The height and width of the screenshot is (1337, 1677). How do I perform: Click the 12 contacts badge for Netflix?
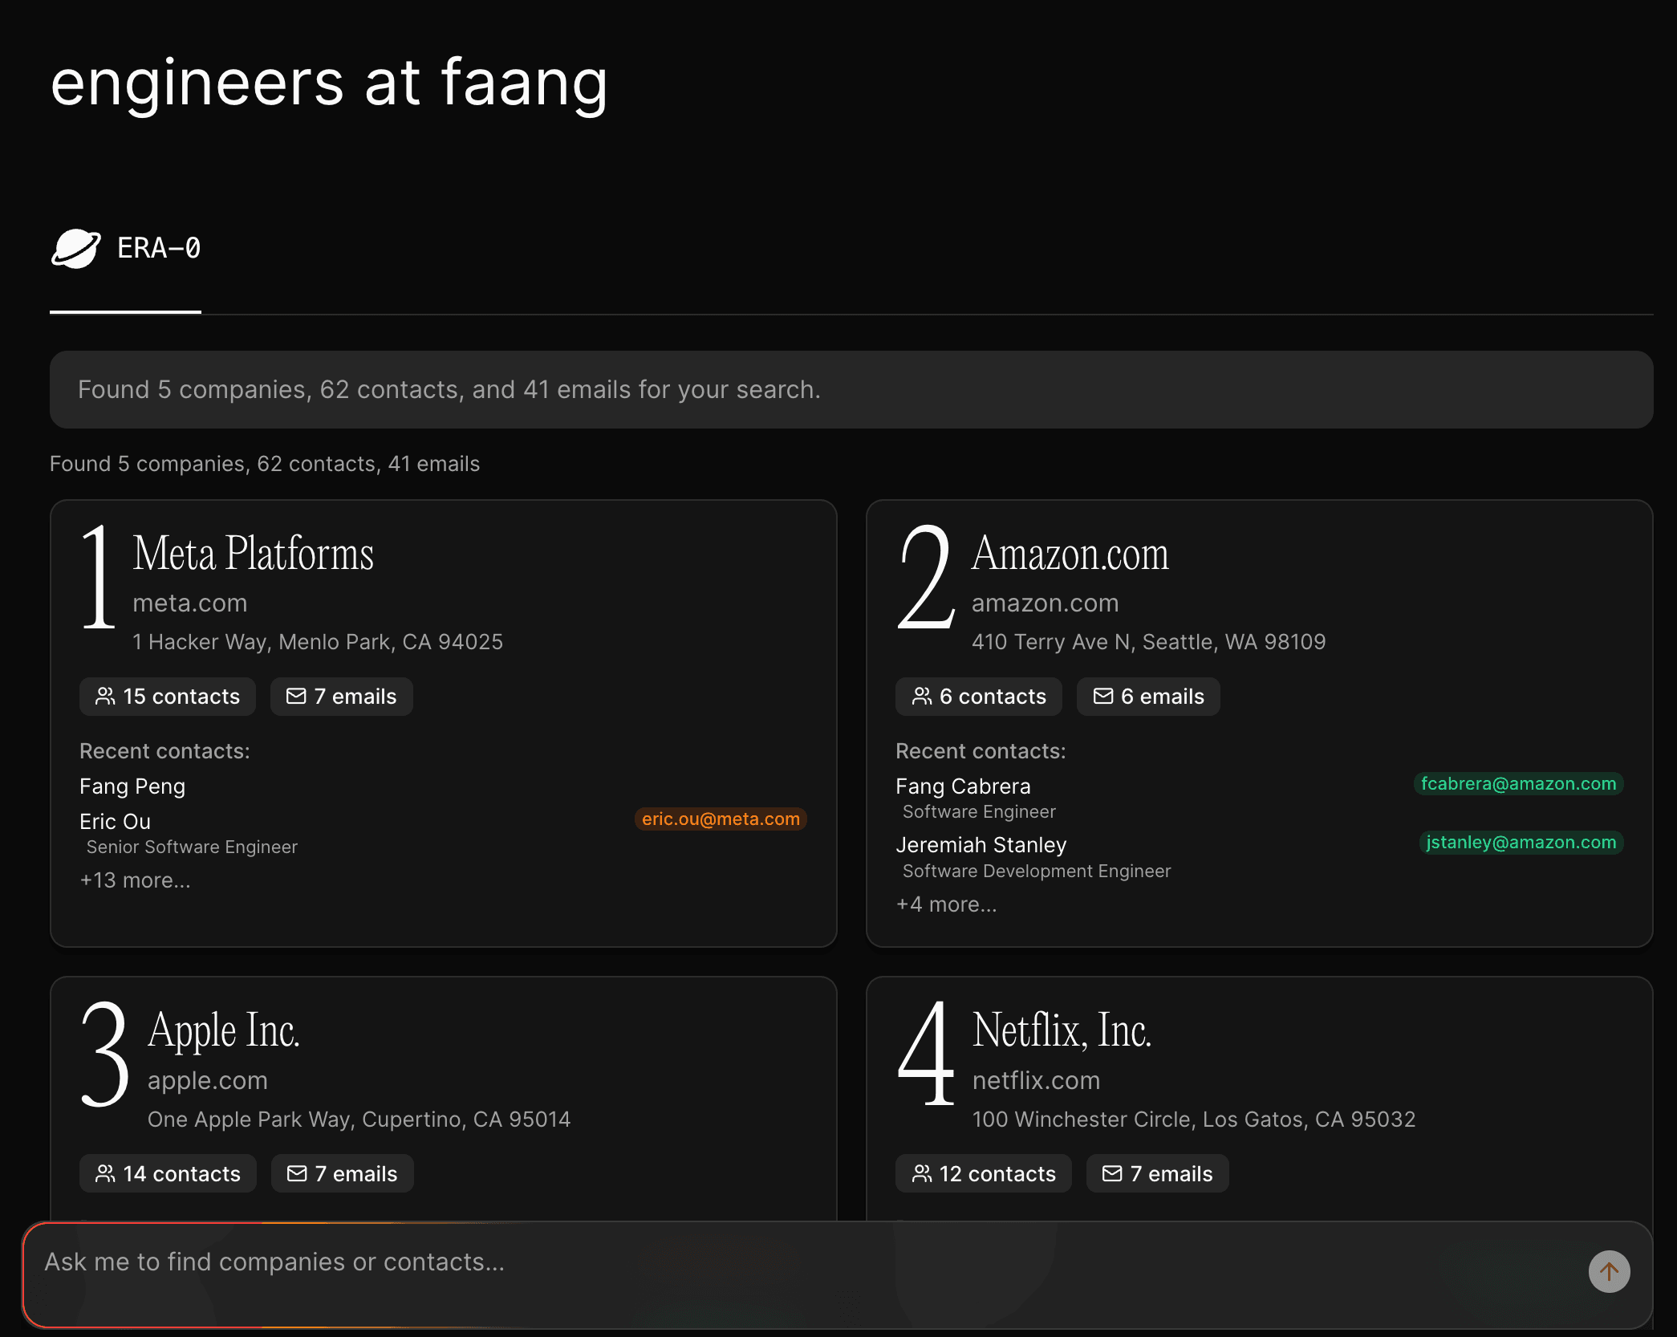pyautogui.click(x=984, y=1174)
